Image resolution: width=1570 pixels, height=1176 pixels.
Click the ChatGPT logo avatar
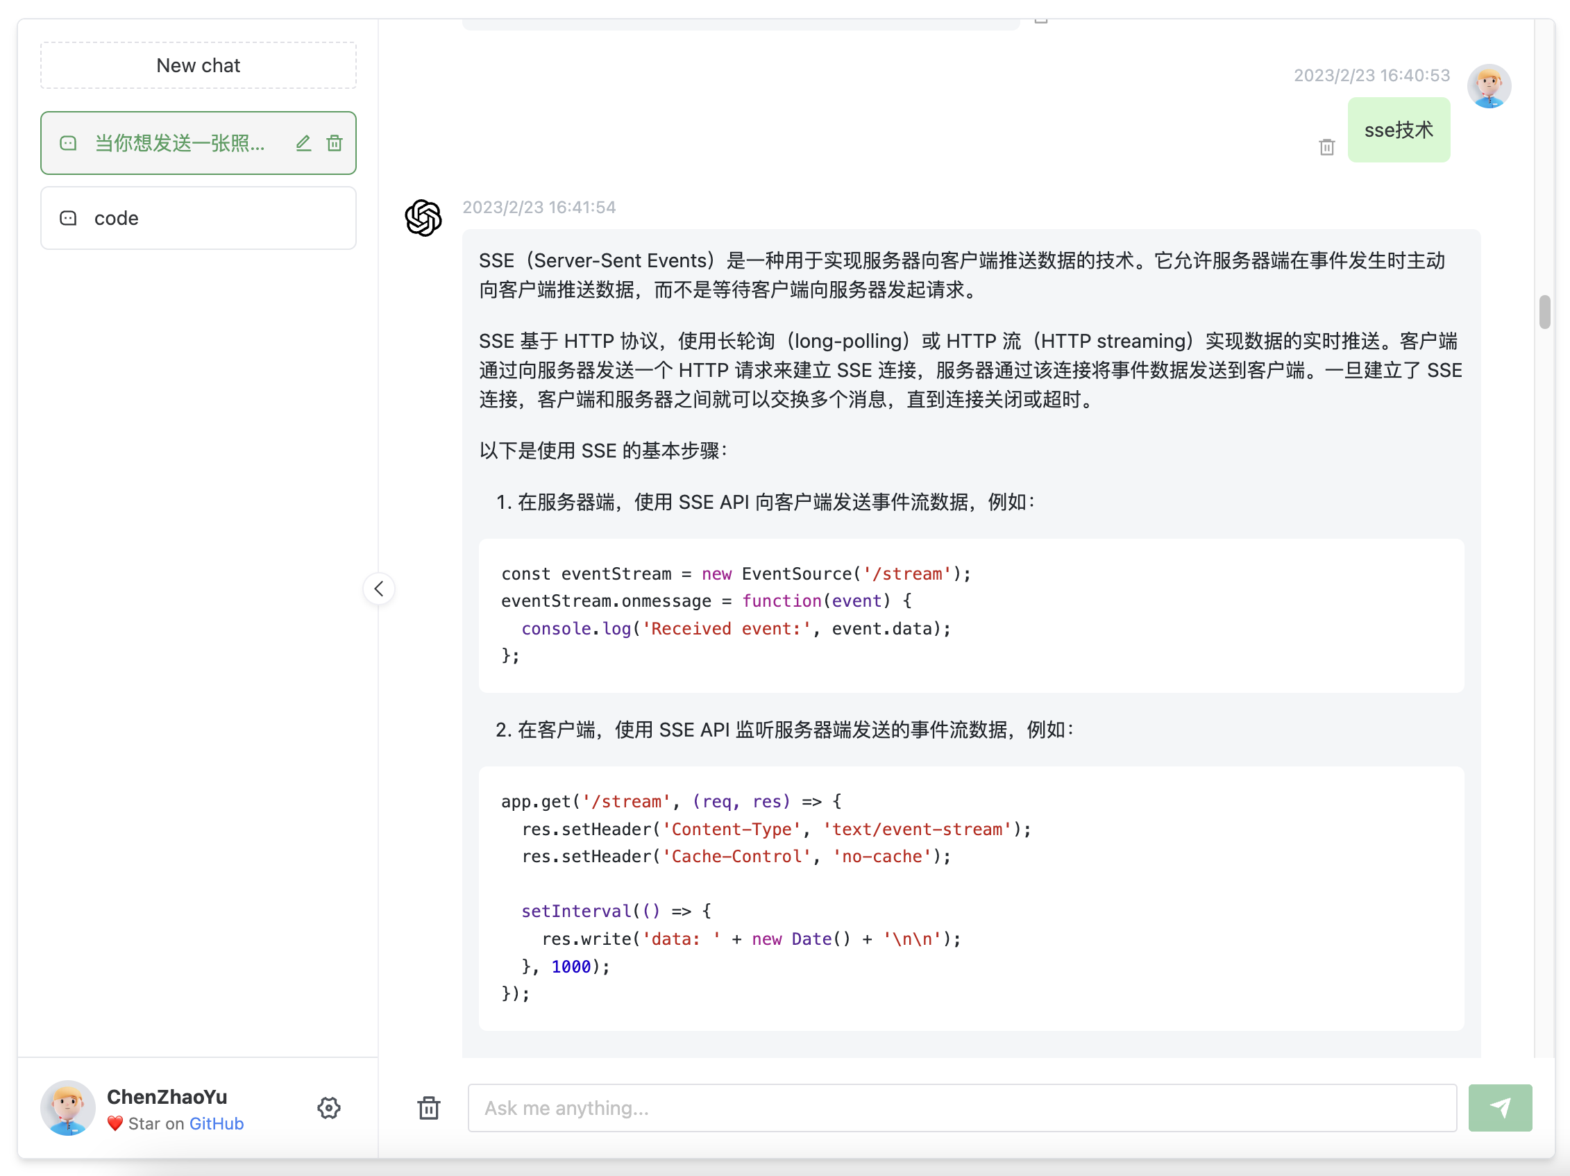pyautogui.click(x=423, y=217)
